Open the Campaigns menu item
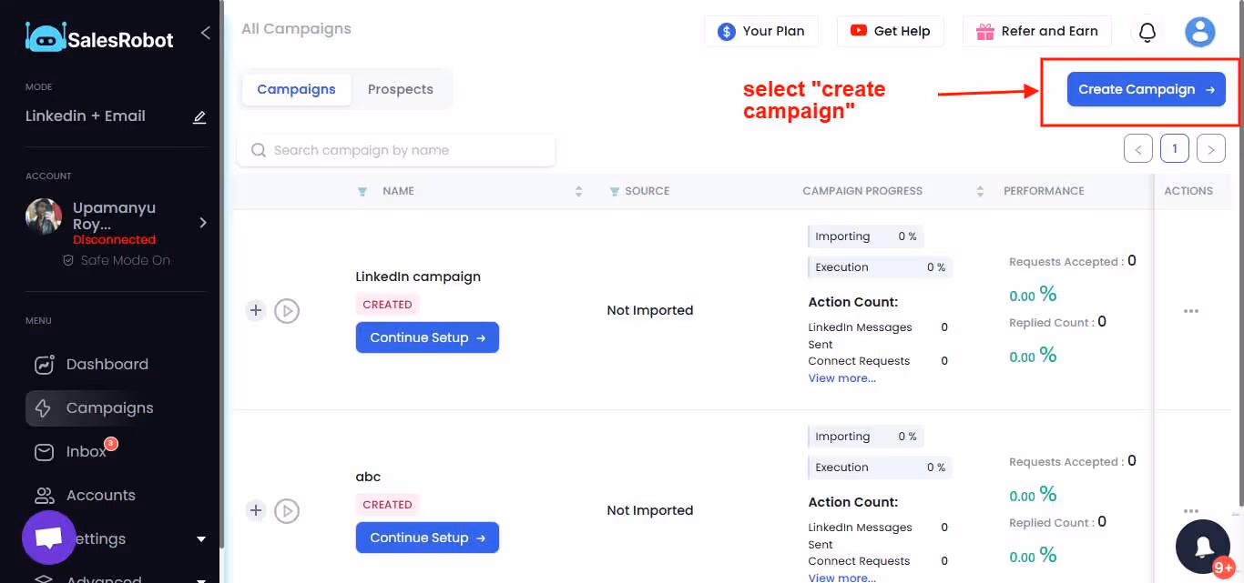The height and width of the screenshot is (583, 1244). [109, 407]
